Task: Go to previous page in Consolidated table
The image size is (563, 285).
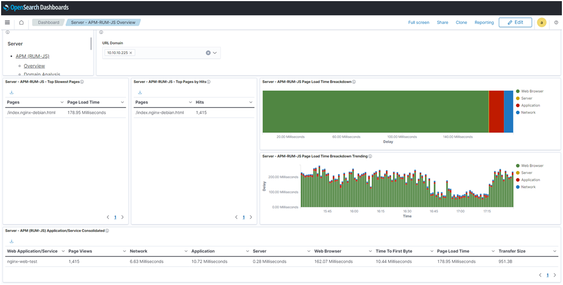Action: 541,276
